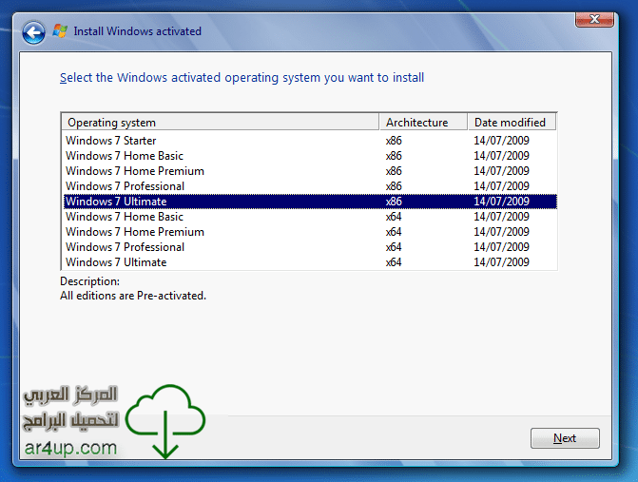
Task: Sort by the Date modified column header
Action: [512, 122]
